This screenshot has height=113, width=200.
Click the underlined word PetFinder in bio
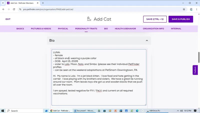point(134,64)
